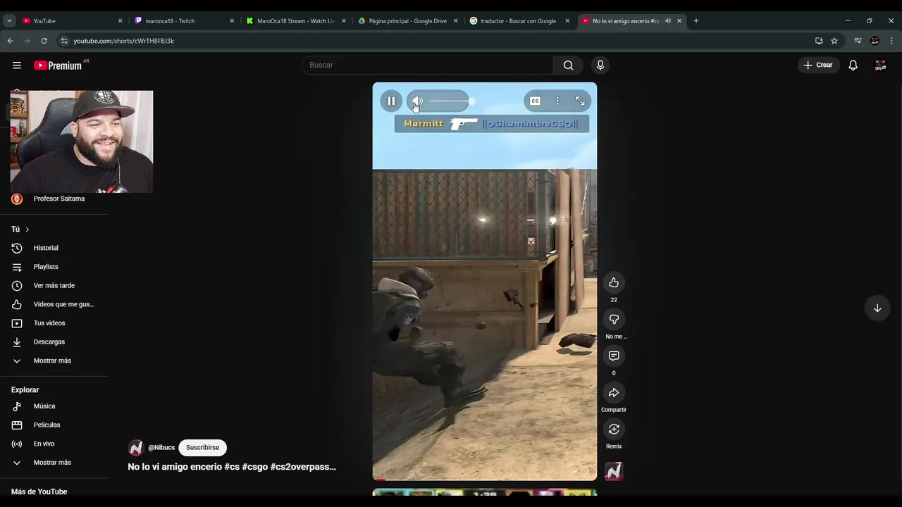902x507 pixels.
Task: Click the Suscribirse button
Action: tap(202, 447)
